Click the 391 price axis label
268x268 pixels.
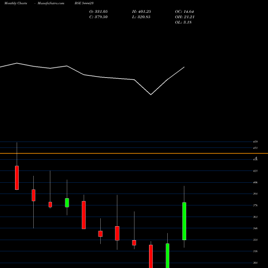256,194
